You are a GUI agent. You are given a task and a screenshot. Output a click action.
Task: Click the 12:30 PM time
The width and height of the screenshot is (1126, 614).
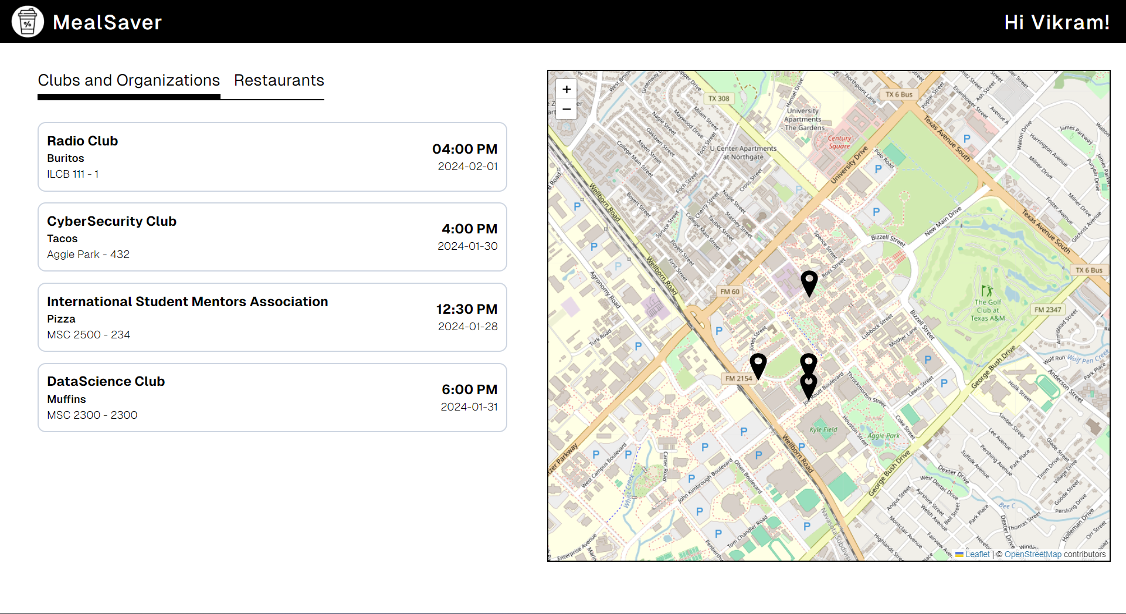pos(467,309)
